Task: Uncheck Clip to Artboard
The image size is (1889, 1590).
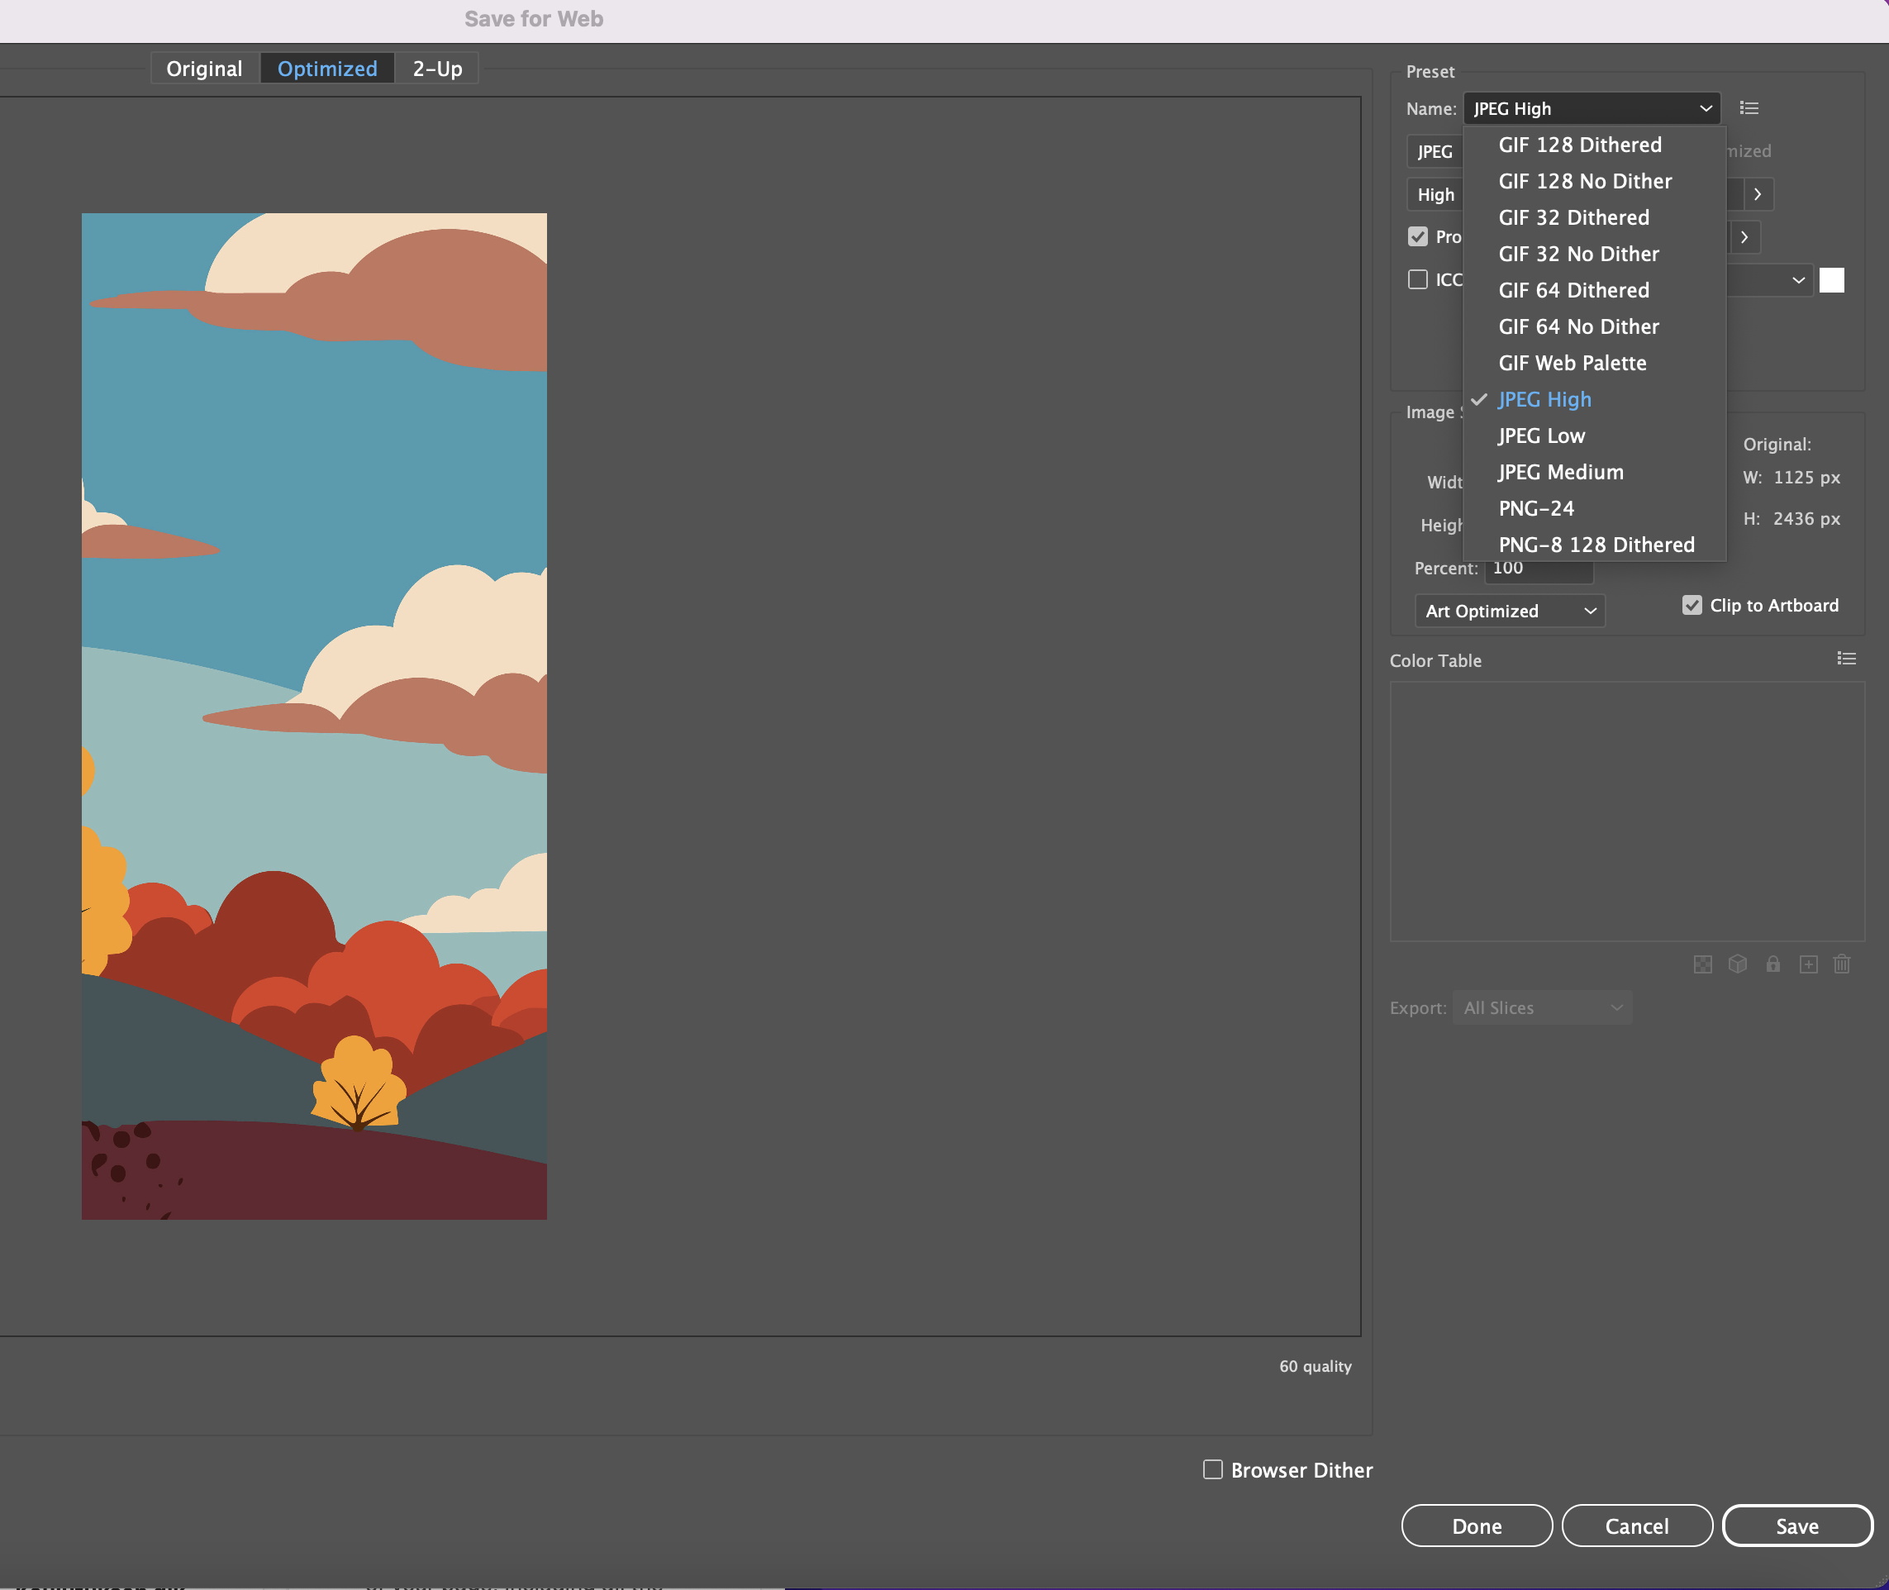Action: 1692,606
